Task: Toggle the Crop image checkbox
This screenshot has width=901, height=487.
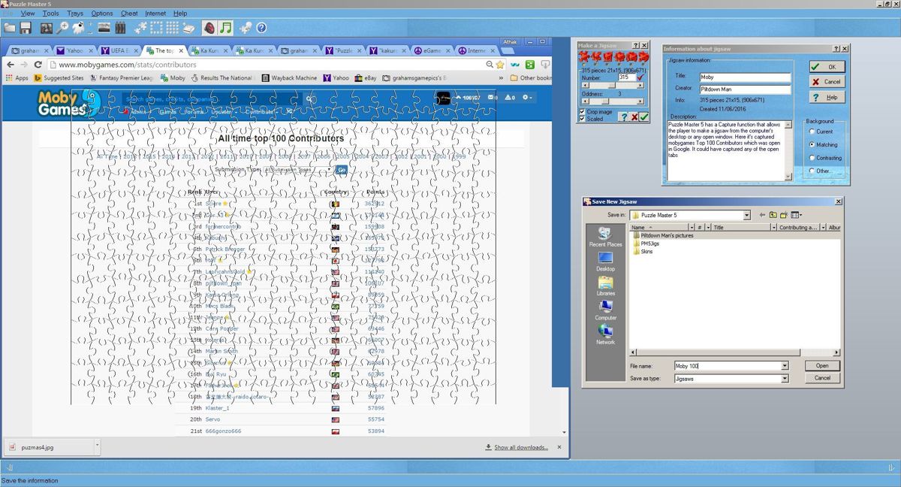Action: pyautogui.click(x=583, y=111)
